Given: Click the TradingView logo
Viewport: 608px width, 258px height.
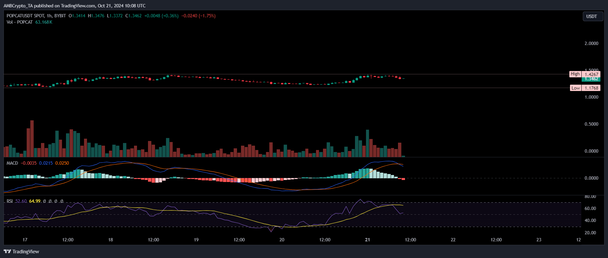Looking at the screenshot, I should coord(21,252).
